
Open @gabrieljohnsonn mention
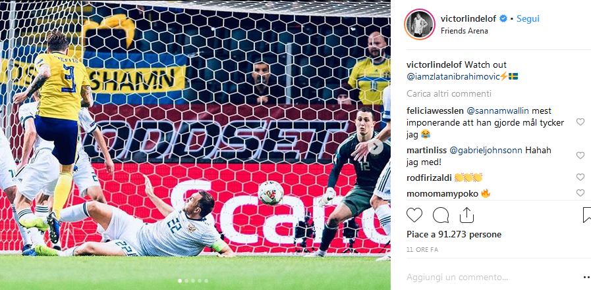pos(486,150)
